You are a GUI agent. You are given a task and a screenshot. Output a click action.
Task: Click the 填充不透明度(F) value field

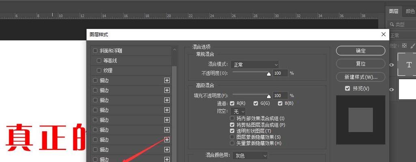pyautogui.click(x=280, y=95)
